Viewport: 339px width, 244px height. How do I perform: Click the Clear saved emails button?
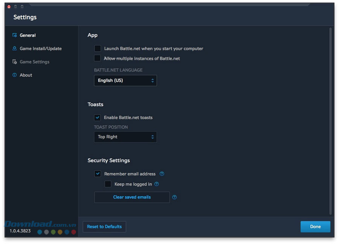(132, 197)
